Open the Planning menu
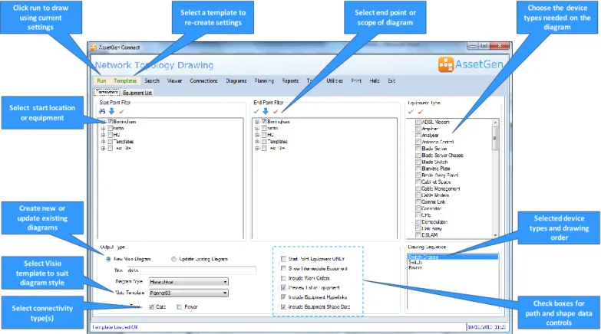The width and height of the screenshot is (601, 334). (264, 80)
